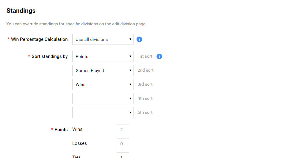The width and height of the screenshot is (282, 158).
Task: Click the Wins label under Points
Action: point(77,129)
